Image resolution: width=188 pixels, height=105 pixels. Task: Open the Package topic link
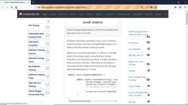coord(132,102)
